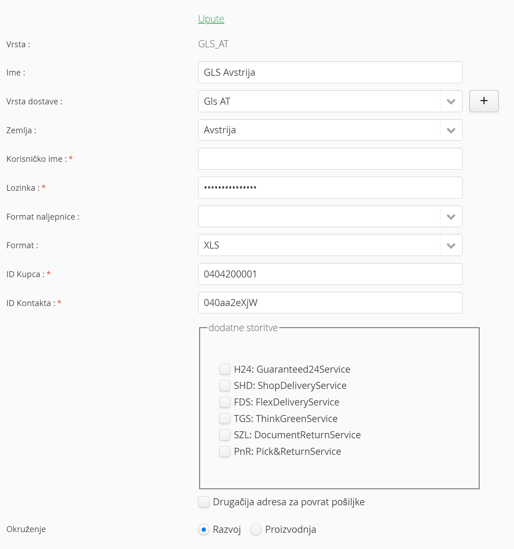The image size is (514, 549).
Task: Expand the Format naljepnice dropdown arrow
Action: point(451,216)
